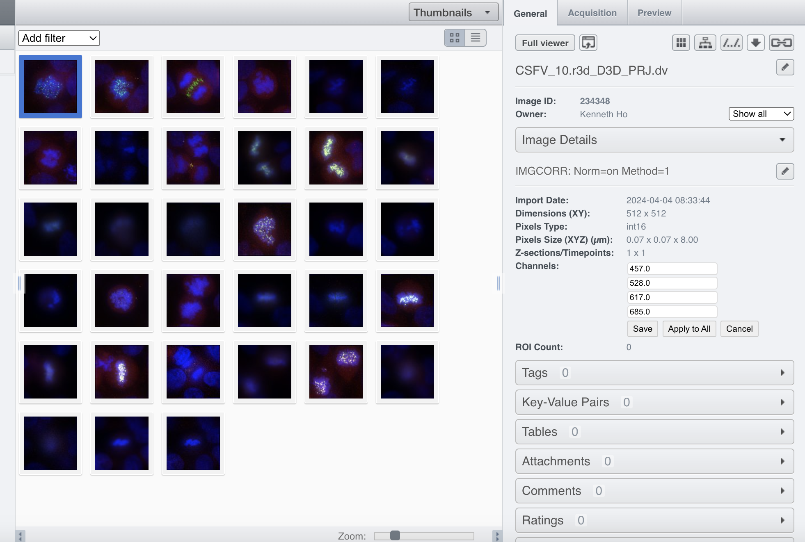Click the link to image icon

(781, 43)
